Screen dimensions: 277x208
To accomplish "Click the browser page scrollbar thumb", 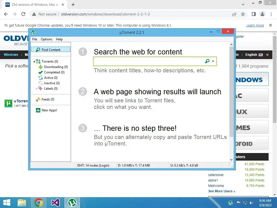I will pos(275,79).
